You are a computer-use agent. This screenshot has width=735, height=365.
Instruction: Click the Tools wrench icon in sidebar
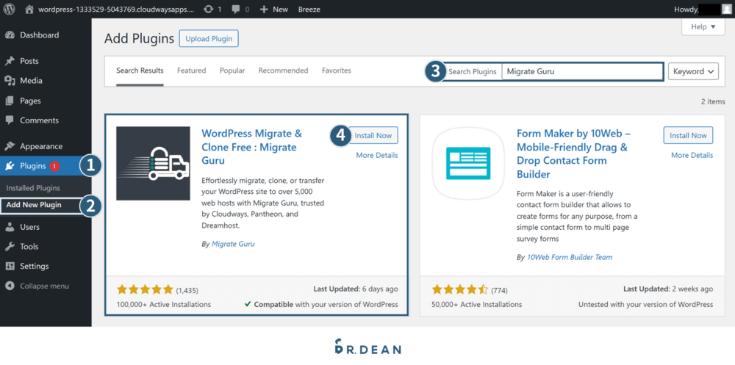tap(10, 247)
